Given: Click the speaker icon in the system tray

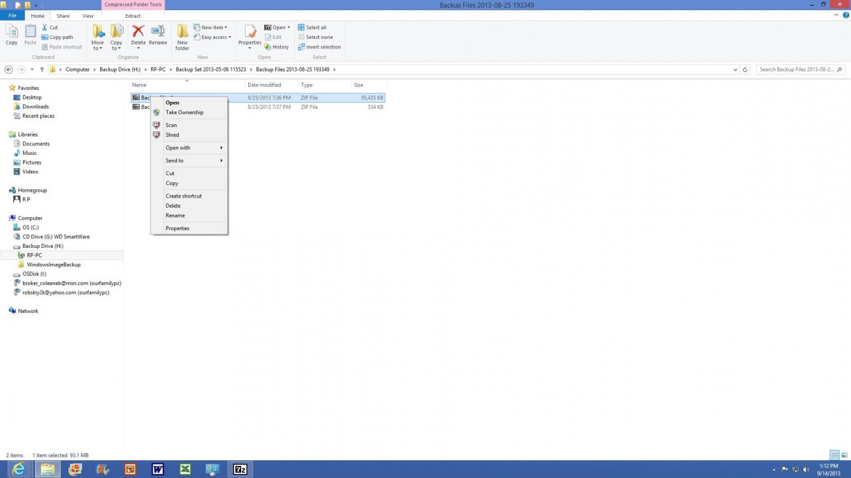Looking at the screenshot, I should point(806,469).
